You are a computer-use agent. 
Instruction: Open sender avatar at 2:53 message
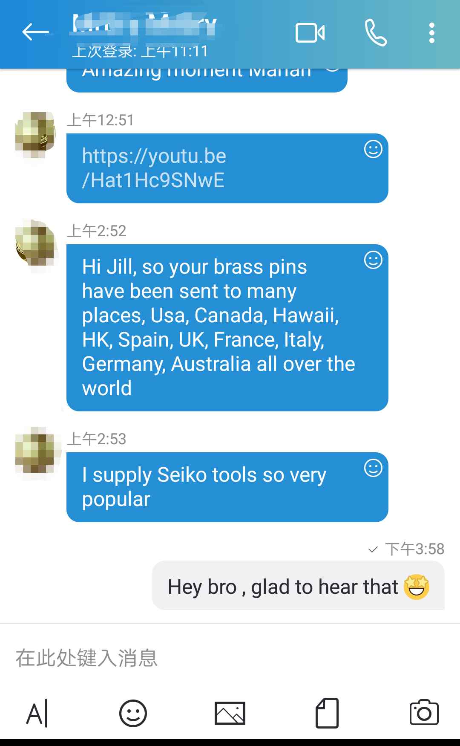[x=36, y=451]
